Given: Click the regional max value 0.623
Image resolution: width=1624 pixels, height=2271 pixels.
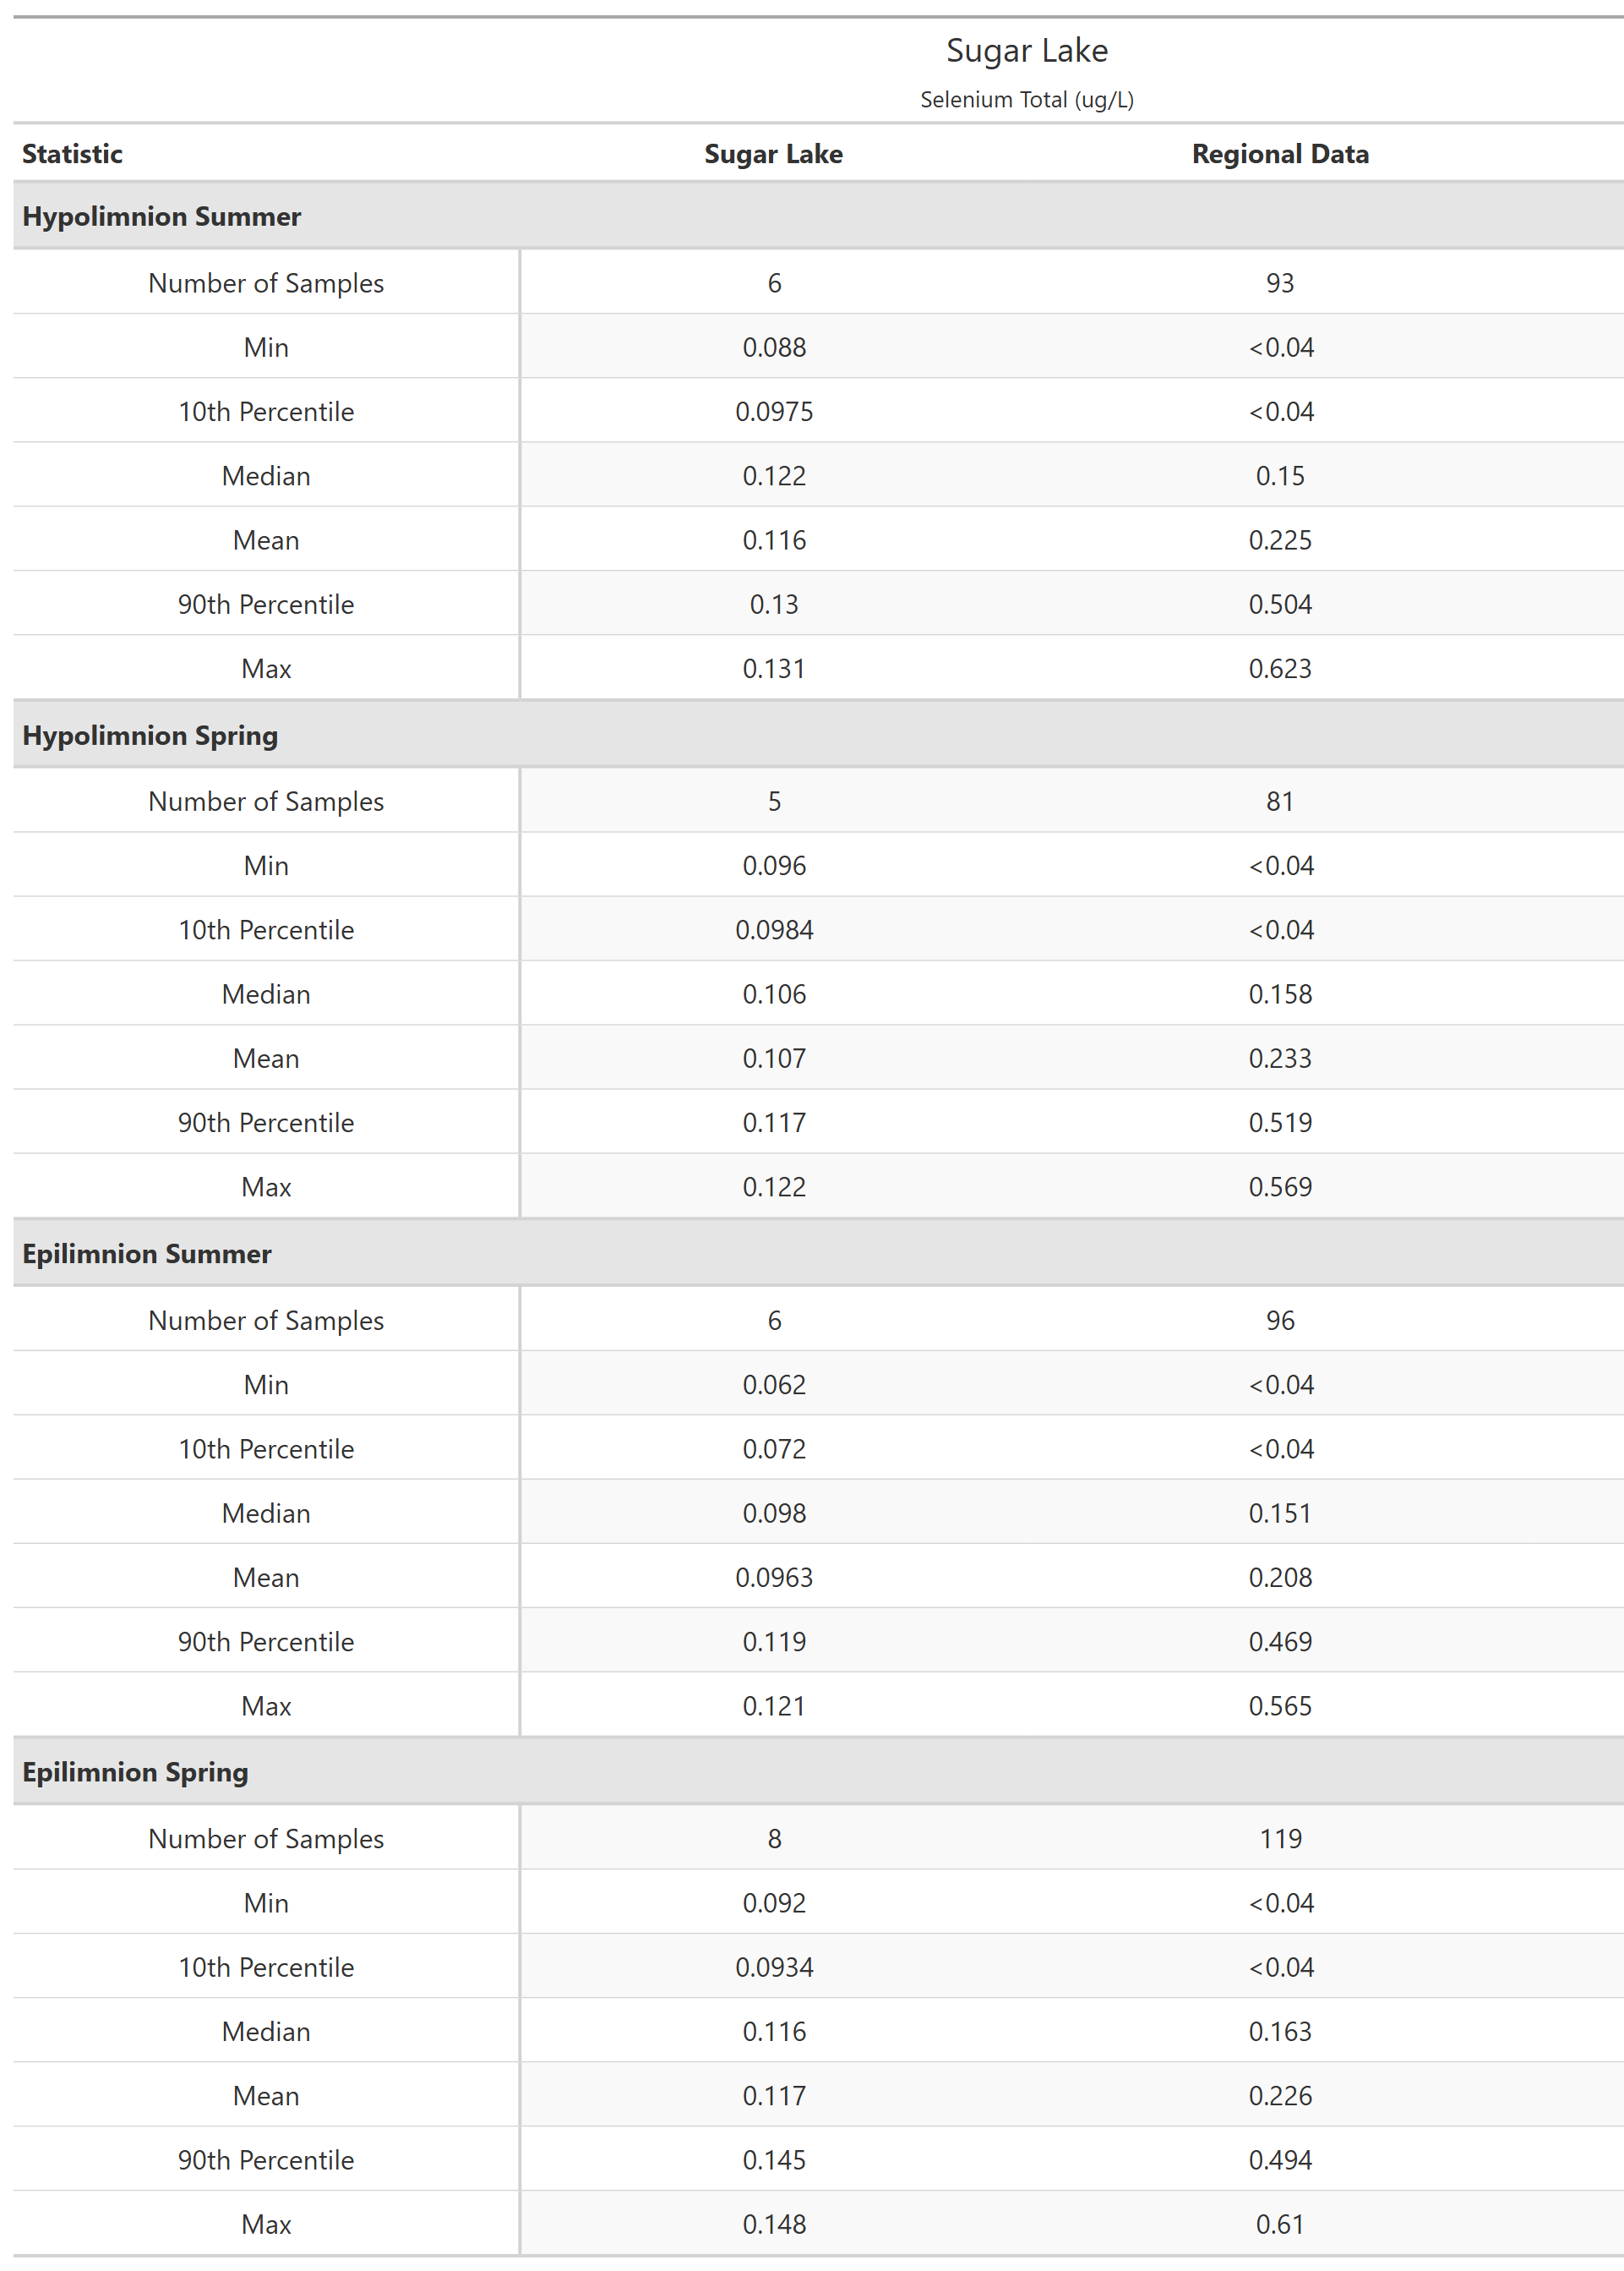Looking at the screenshot, I should [1279, 668].
